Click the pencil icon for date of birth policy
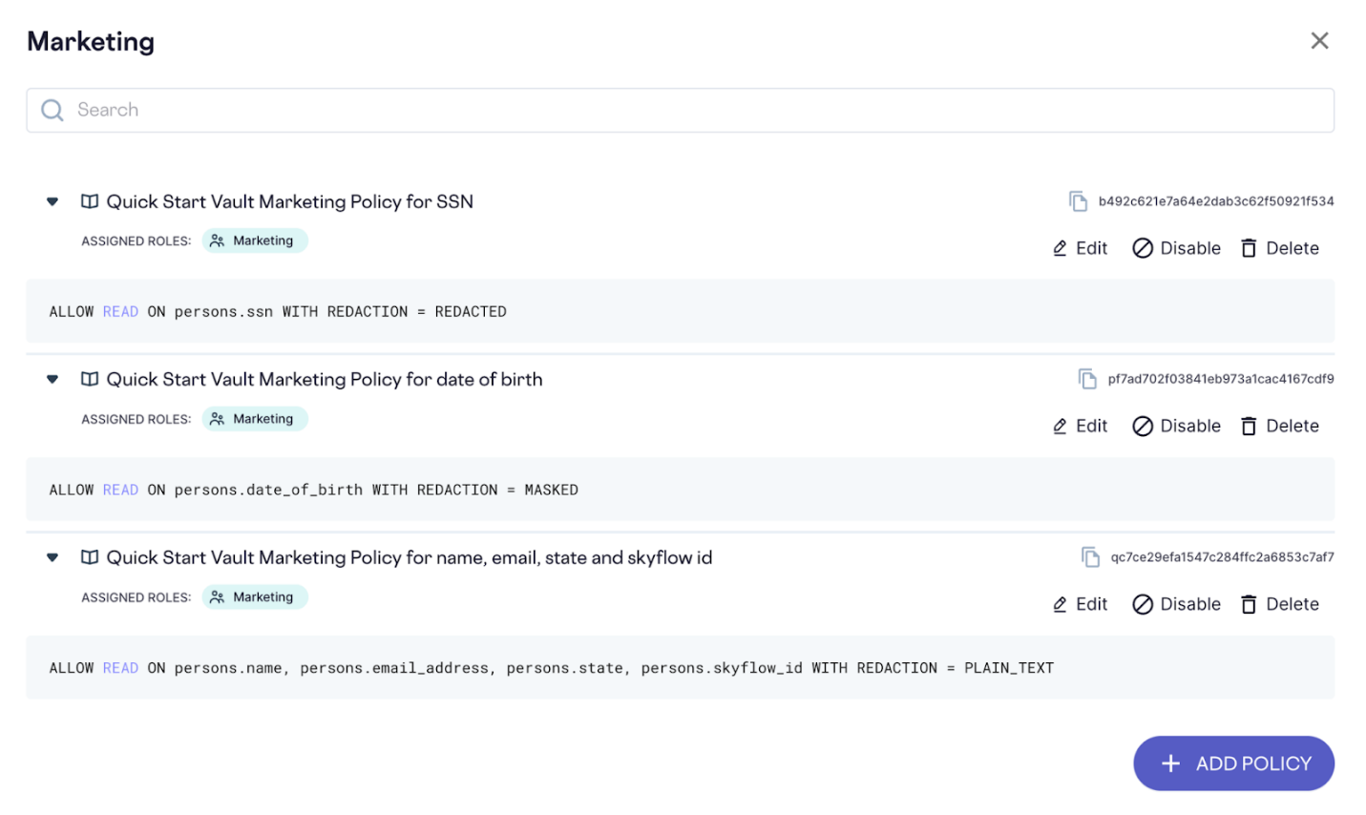Screen dimensions: 1366x815 click(x=1060, y=427)
